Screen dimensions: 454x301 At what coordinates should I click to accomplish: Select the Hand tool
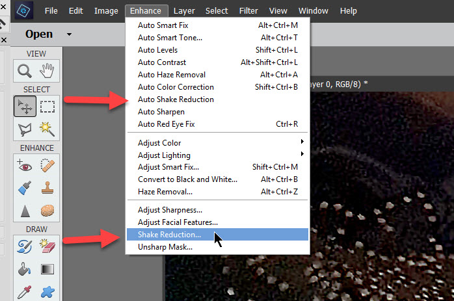click(x=47, y=71)
